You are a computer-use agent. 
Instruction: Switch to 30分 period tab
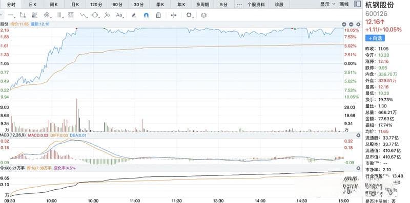click(138, 5)
